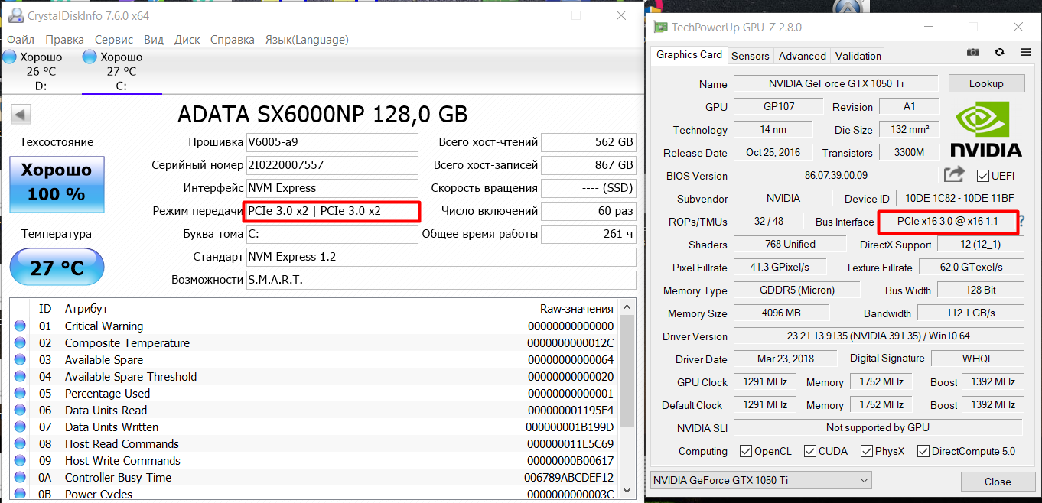Image resolution: width=1042 pixels, height=503 pixels.
Task: Click status orb of Composite Temperature row
Action: (x=20, y=343)
